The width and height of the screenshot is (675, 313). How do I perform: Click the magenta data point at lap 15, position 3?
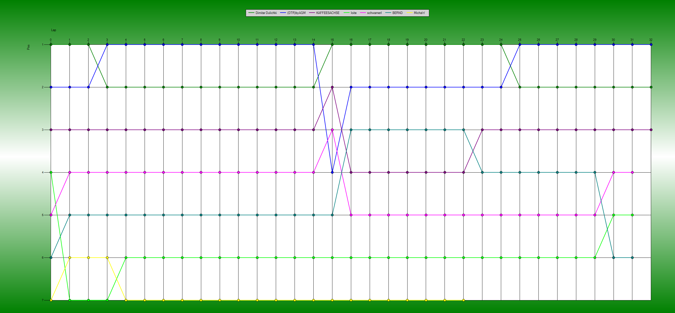(332, 130)
